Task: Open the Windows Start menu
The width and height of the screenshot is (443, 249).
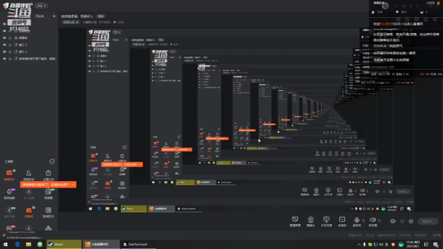Action: tap(6, 245)
